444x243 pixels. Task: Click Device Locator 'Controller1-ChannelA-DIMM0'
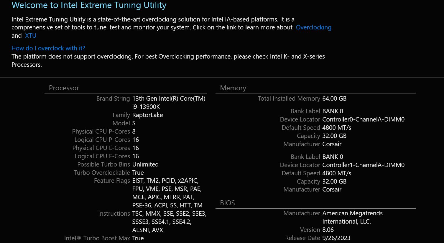coord(363,165)
